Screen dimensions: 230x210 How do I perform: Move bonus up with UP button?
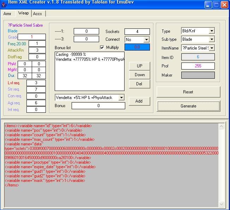[x=140, y=66]
